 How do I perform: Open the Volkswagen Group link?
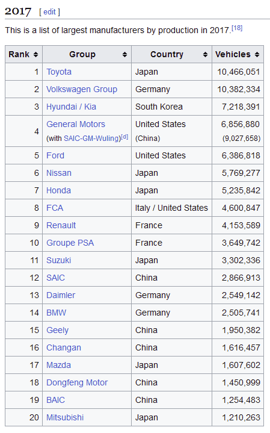point(82,89)
